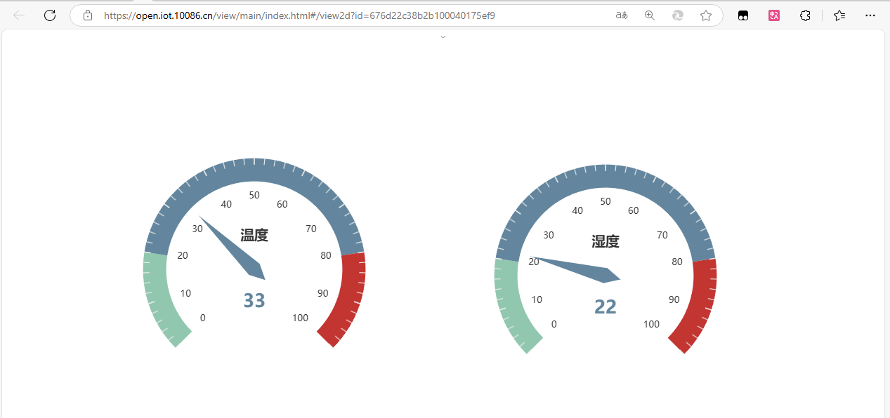
Task: Click the 100 label on 湿度 gauge
Action: click(651, 324)
